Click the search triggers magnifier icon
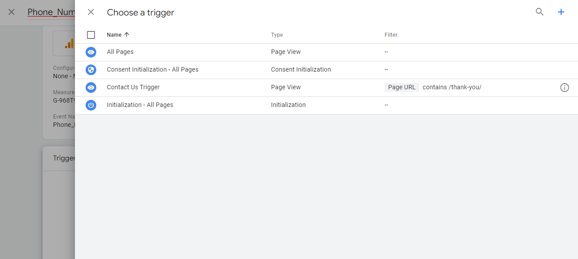The height and width of the screenshot is (259, 578). (539, 12)
